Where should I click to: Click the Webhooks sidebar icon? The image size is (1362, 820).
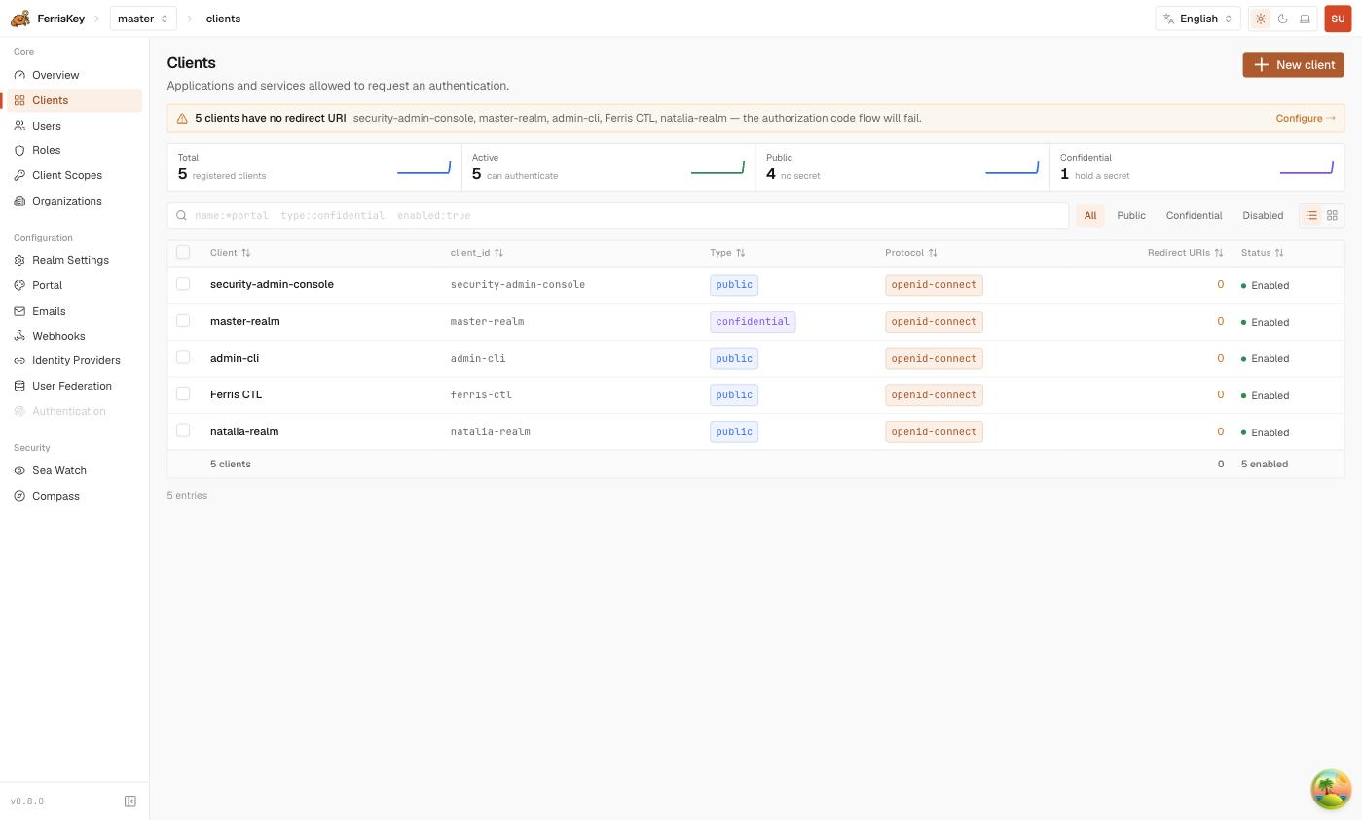pyautogui.click(x=19, y=336)
